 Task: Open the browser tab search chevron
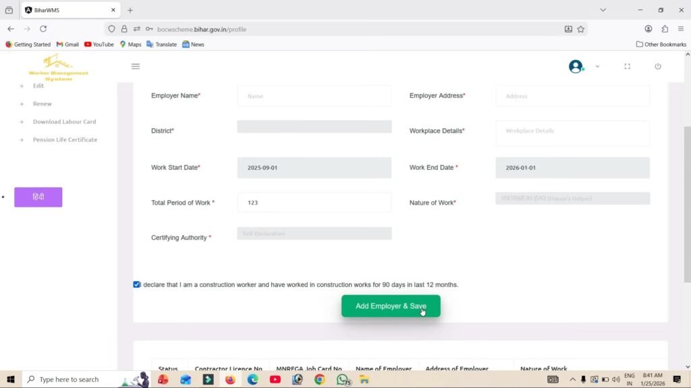tap(603, 10)
